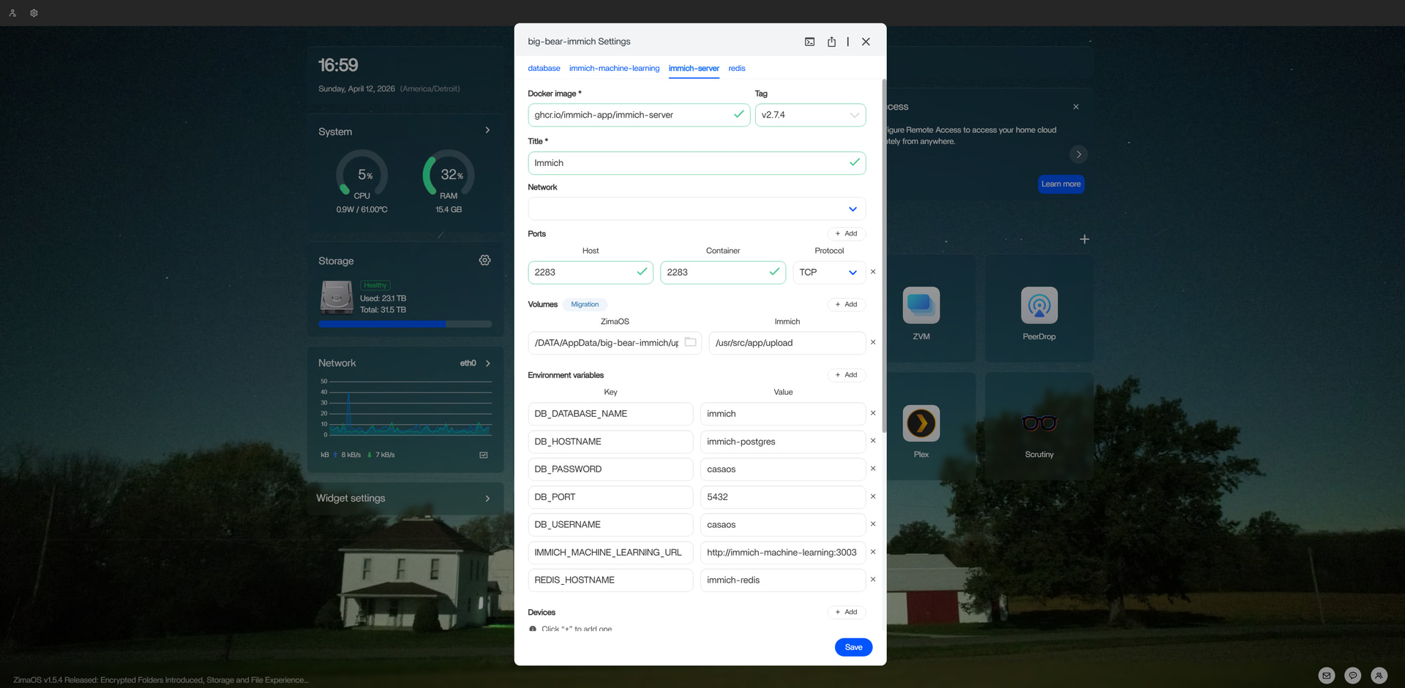Viewport: 1405px width, 688px height.
Task: Remove the DB_PASSWORD environment variable
Action: point(872,469)
